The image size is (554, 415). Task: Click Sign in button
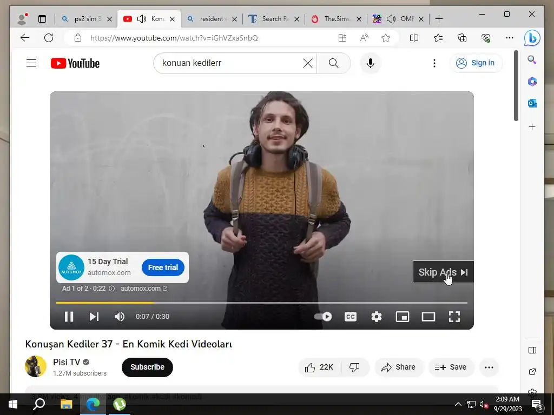pos(476,63)
